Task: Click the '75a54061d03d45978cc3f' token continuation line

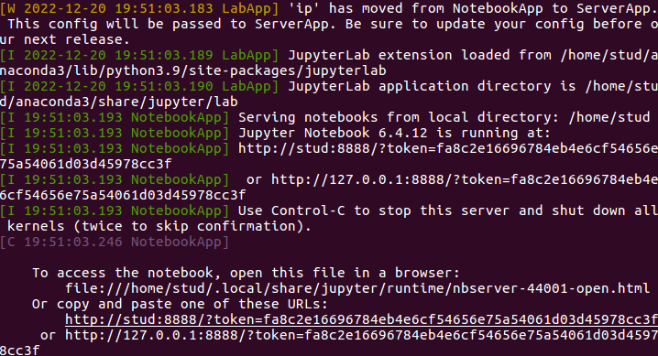Action: [85, 164]
